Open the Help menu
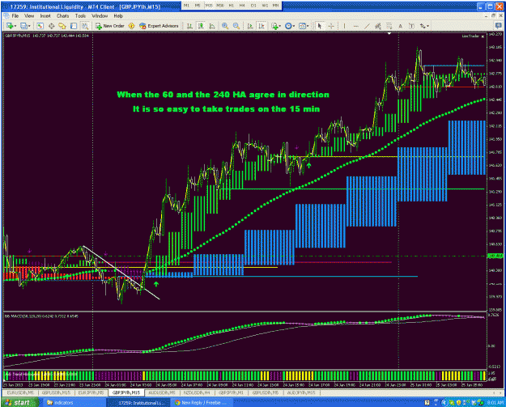The image size is (506, 407). [x=118, y=16]
